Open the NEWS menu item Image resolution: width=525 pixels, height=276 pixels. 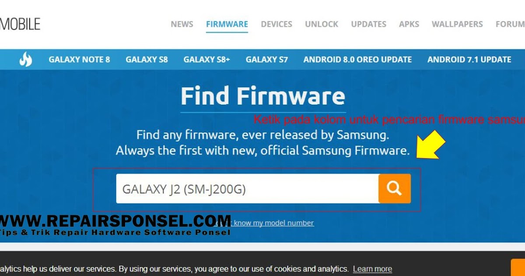pos(182,24)
